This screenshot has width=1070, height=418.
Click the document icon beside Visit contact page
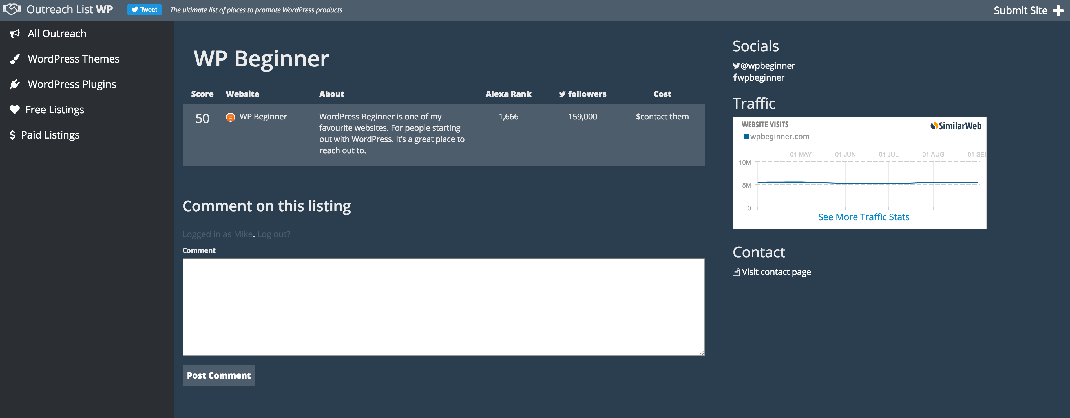coord(736,272)
